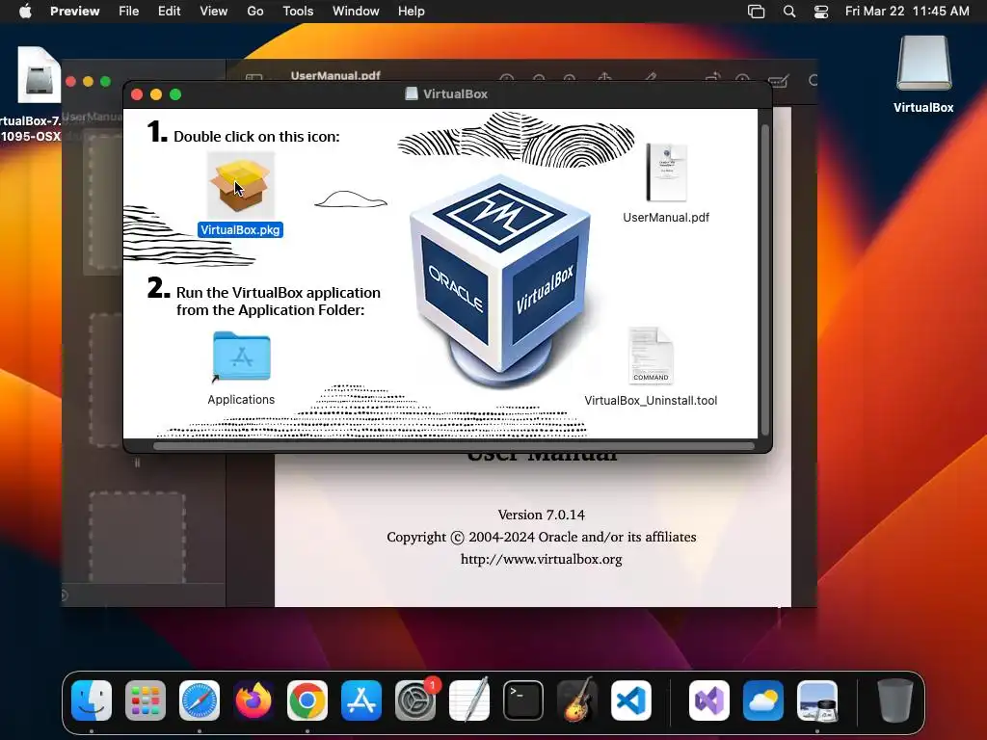The image size is (987, 740).
Task: Open the Tools menu
Action: click(298, 12)
